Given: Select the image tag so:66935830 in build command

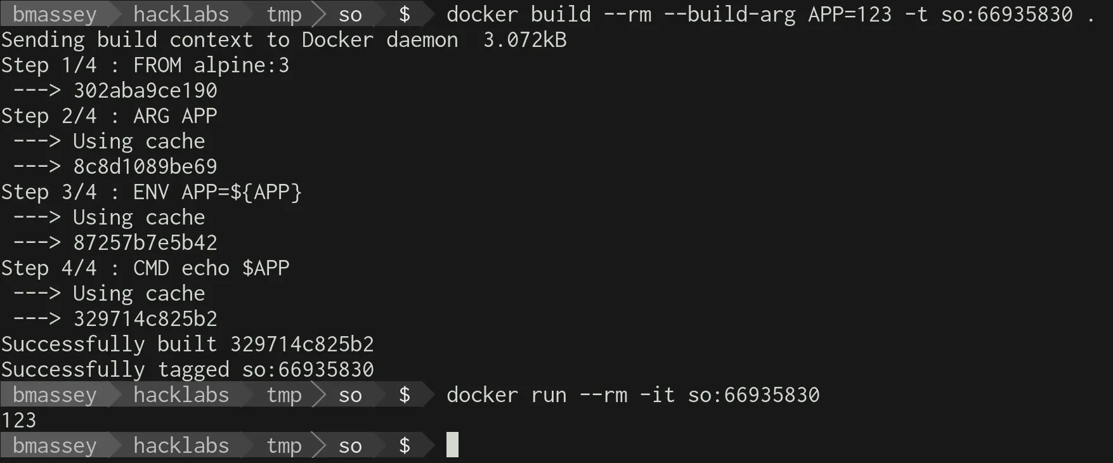Looking at the screenshot, I should tap(1006, 14).
